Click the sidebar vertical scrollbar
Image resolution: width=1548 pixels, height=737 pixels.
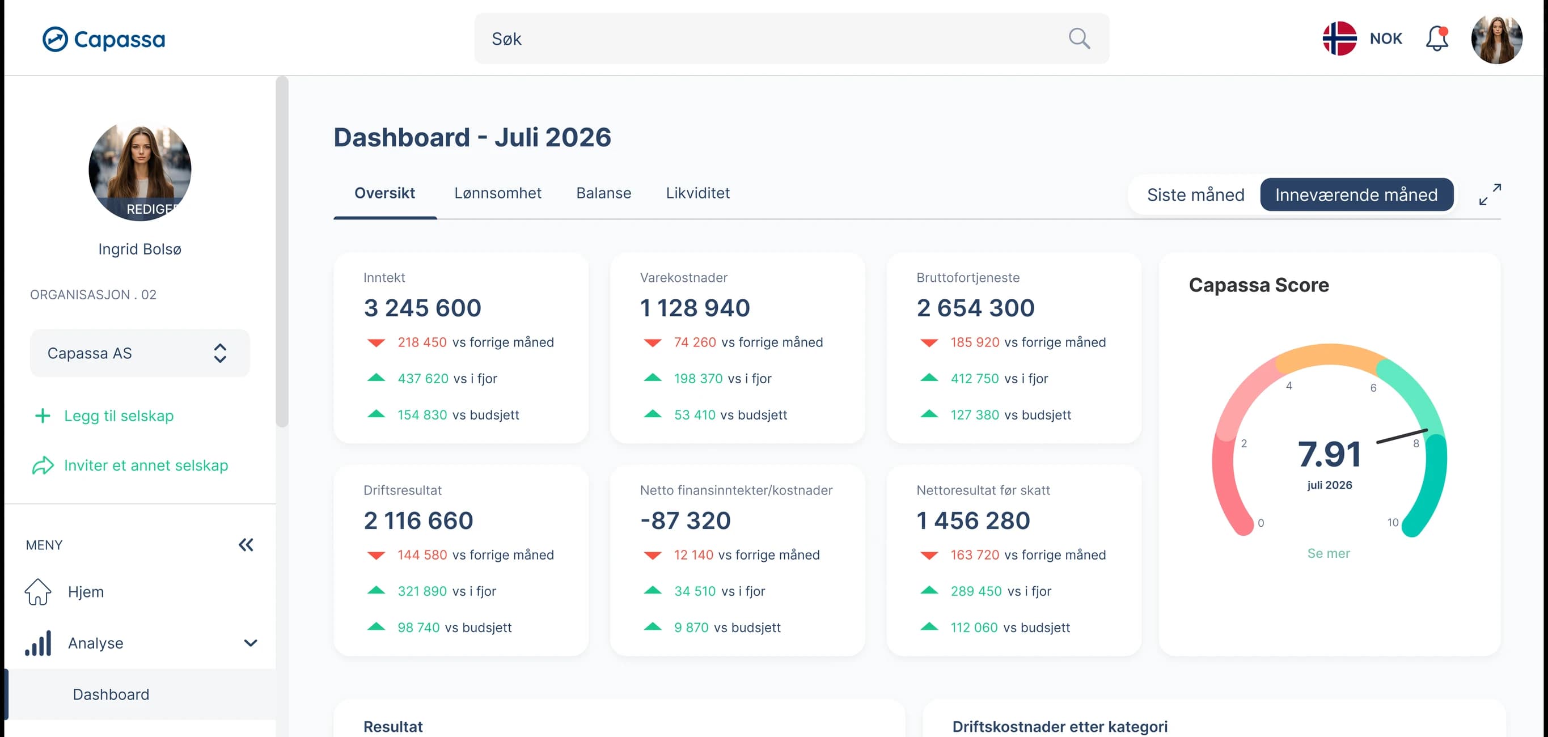[282, 251]
